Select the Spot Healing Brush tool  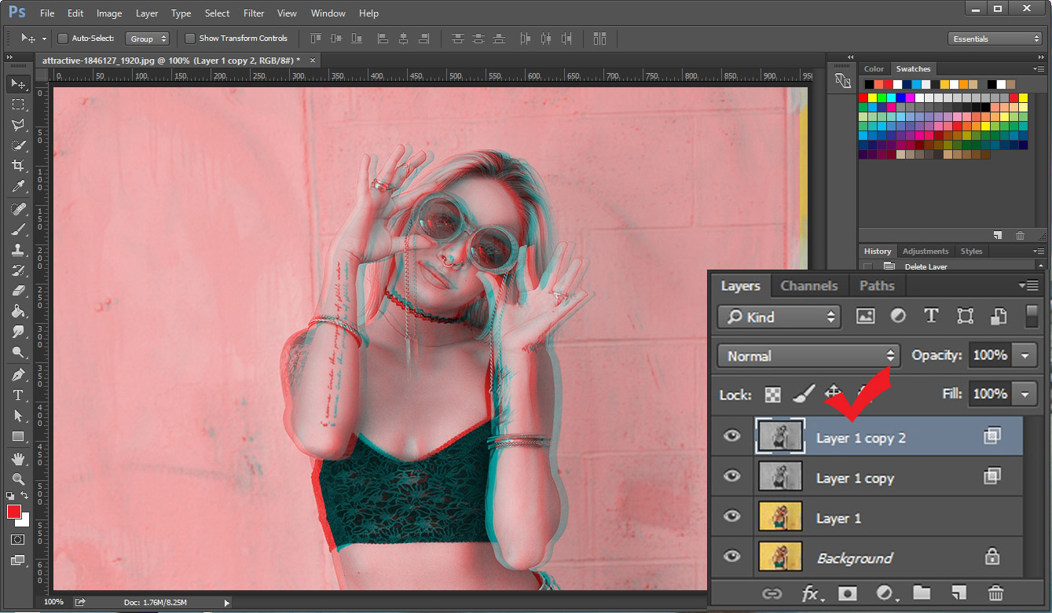pyautogui.click(x=18, y=209)
